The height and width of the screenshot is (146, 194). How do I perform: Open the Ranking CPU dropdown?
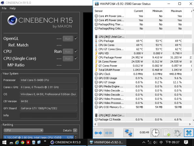tap(23, 130)
